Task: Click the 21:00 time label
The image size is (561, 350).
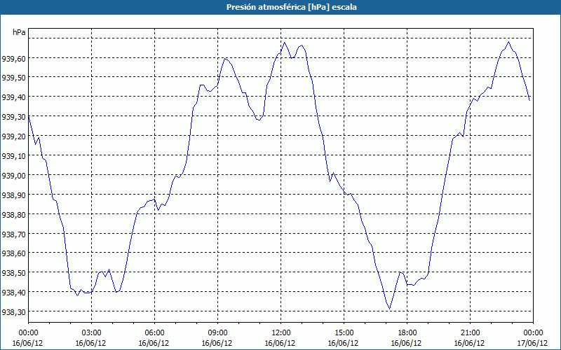Action: pyautogui.click(x=470, y=333)
